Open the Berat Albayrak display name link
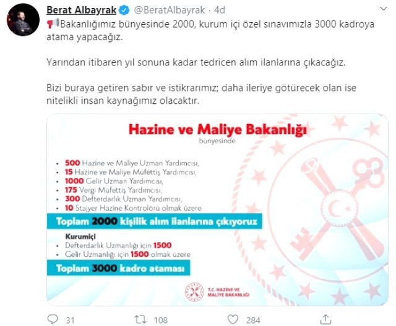The width and height of the screenshot is (396, 326). [81, 10]
